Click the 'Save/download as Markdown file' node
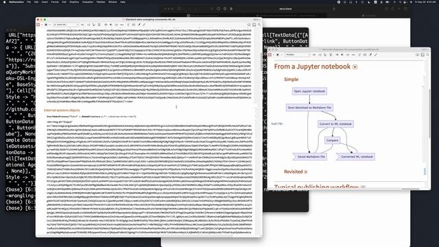The image size is (439, 247). (x=309, y=108)
